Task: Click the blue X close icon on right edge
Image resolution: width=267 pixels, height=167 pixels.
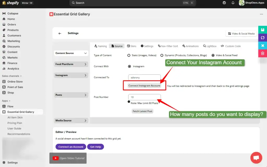Action: pyautogui.click(x=263, y=45)
